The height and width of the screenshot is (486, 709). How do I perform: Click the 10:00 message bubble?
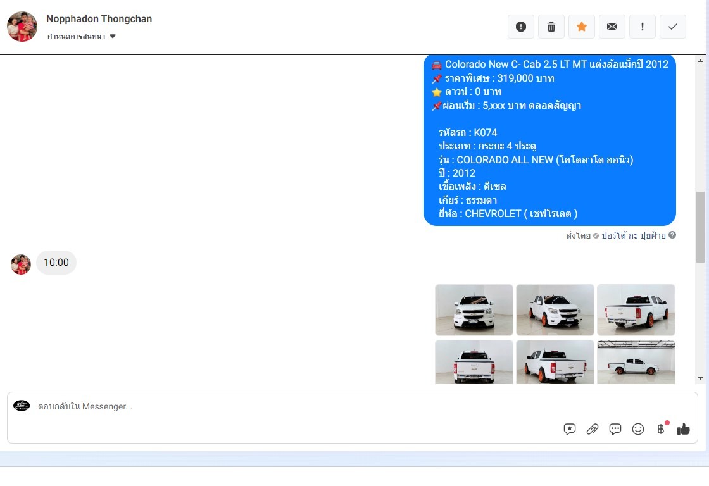[x=56, y=263]
